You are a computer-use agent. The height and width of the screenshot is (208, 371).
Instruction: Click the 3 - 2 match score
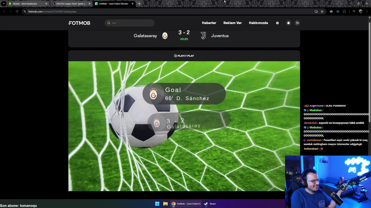pyautogui.click(x=184, y=33)
